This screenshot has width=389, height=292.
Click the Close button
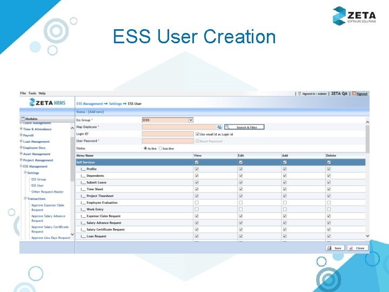pyautogui.click(x=358, y=248)
